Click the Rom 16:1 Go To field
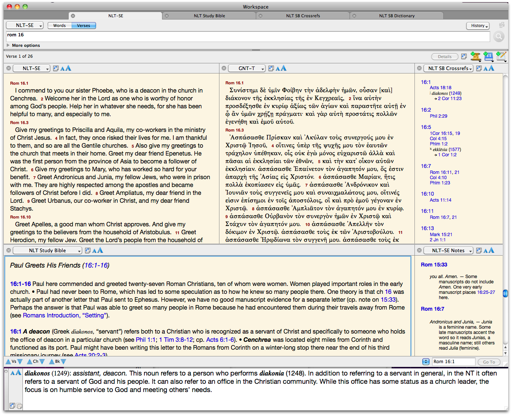The width and height of the screenshot is (512, 416). 453,362
